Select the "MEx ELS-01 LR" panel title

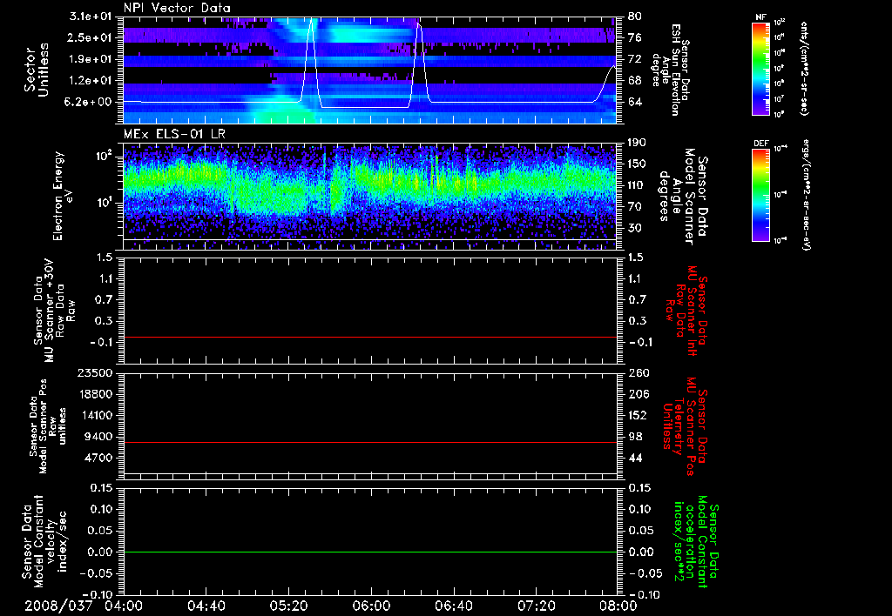[x=173, y=134]
